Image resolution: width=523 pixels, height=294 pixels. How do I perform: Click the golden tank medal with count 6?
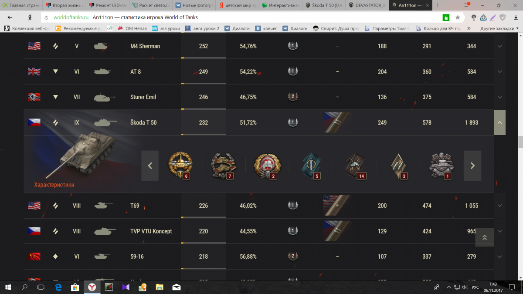[180, 166]
